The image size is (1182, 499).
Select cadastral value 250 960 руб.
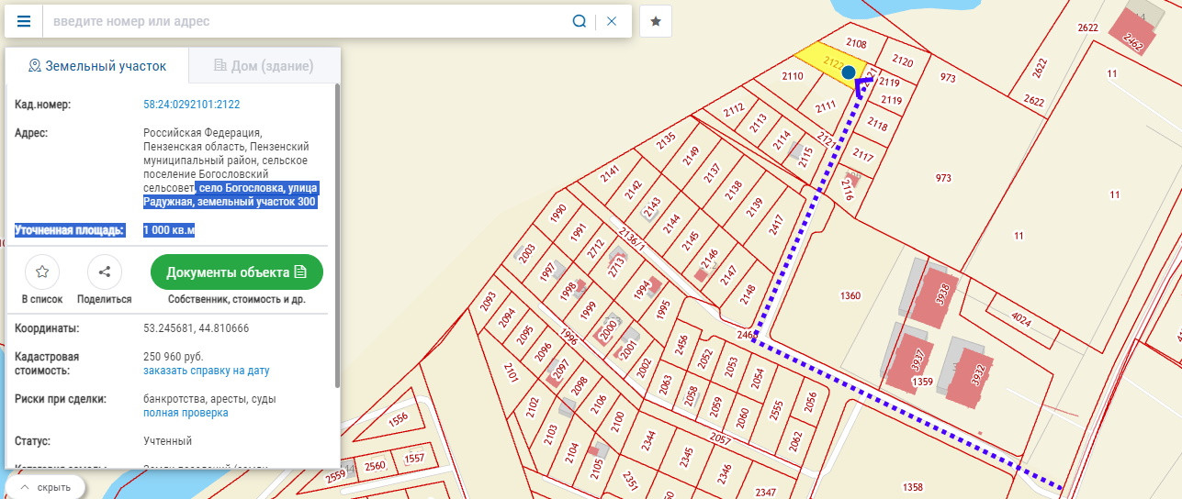[174, 356]
